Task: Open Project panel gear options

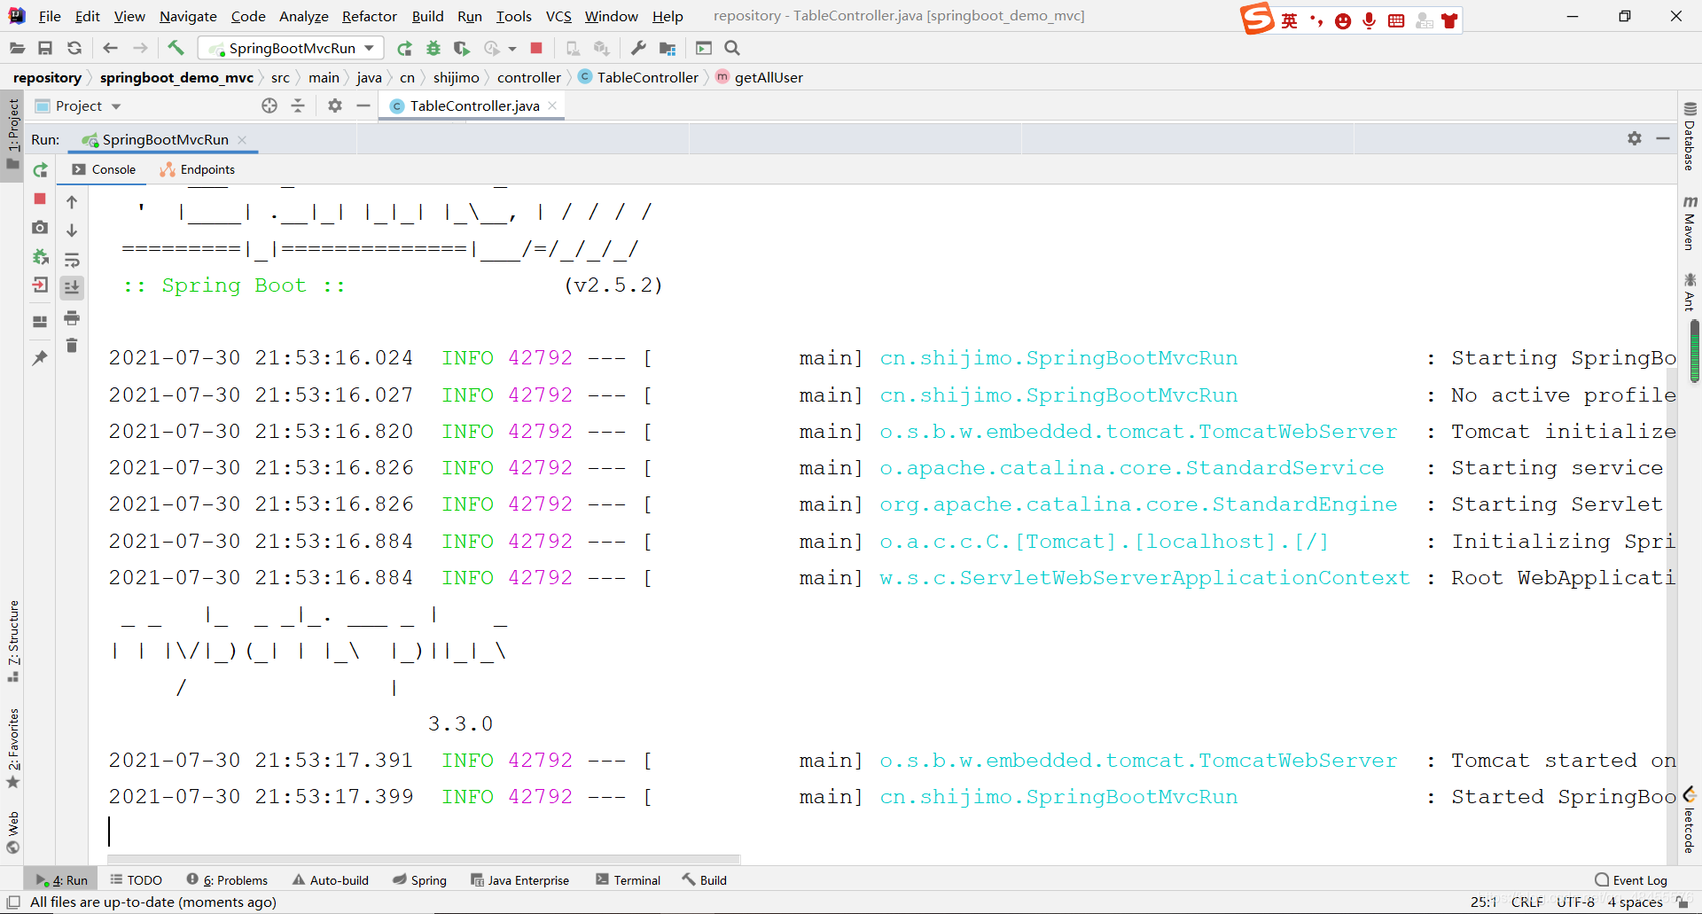Action: pos(334,105)
